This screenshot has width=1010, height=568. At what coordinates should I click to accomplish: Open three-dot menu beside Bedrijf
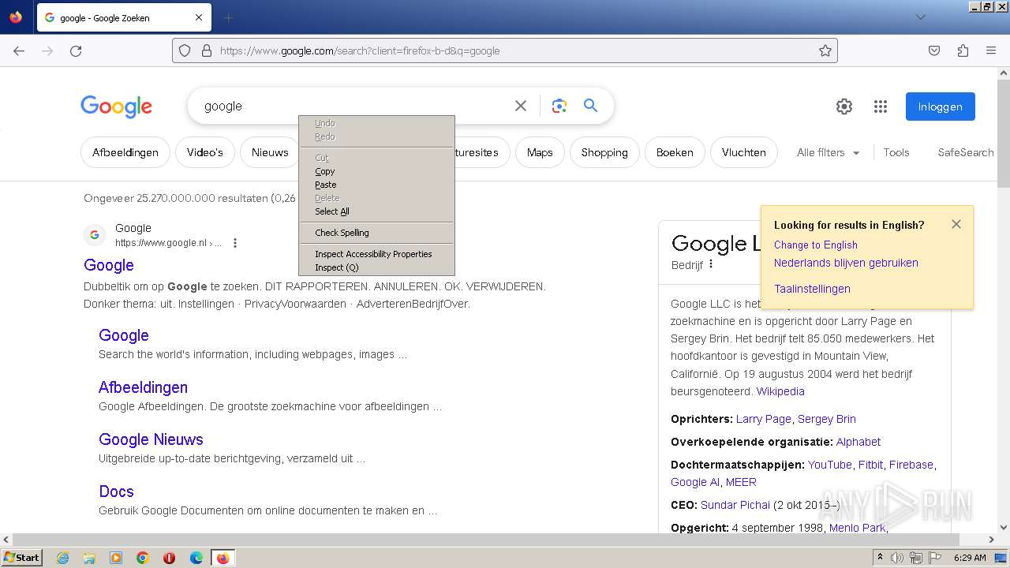711,264
